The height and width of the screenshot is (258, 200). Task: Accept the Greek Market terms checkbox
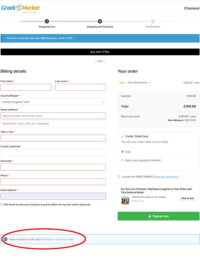click(x=119, y=177)
